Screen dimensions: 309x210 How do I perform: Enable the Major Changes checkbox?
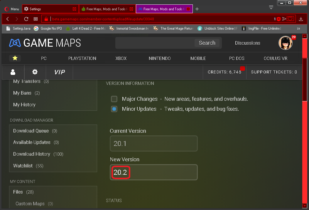pos(114,99)
